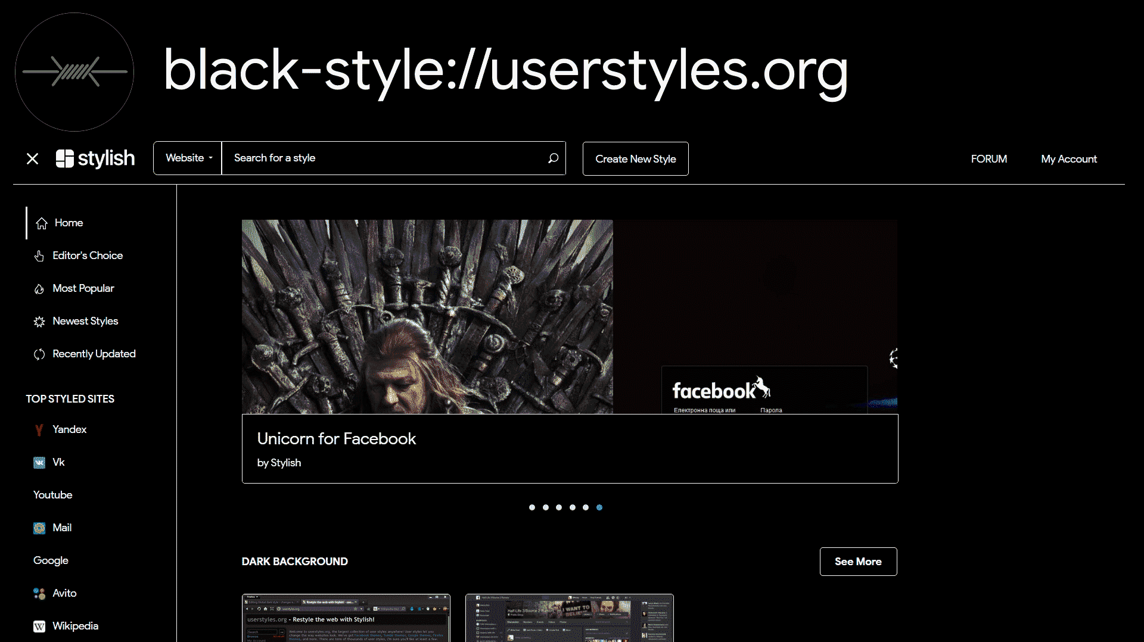Viewport: 1144px width, 642px height.
Task: Select second carousel dot
Action: (546, 507)
